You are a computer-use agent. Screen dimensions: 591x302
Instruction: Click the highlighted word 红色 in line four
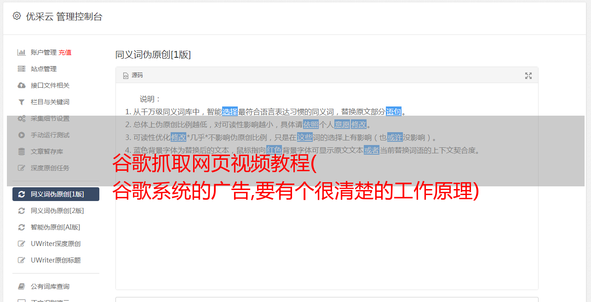[x=274, y=150]
